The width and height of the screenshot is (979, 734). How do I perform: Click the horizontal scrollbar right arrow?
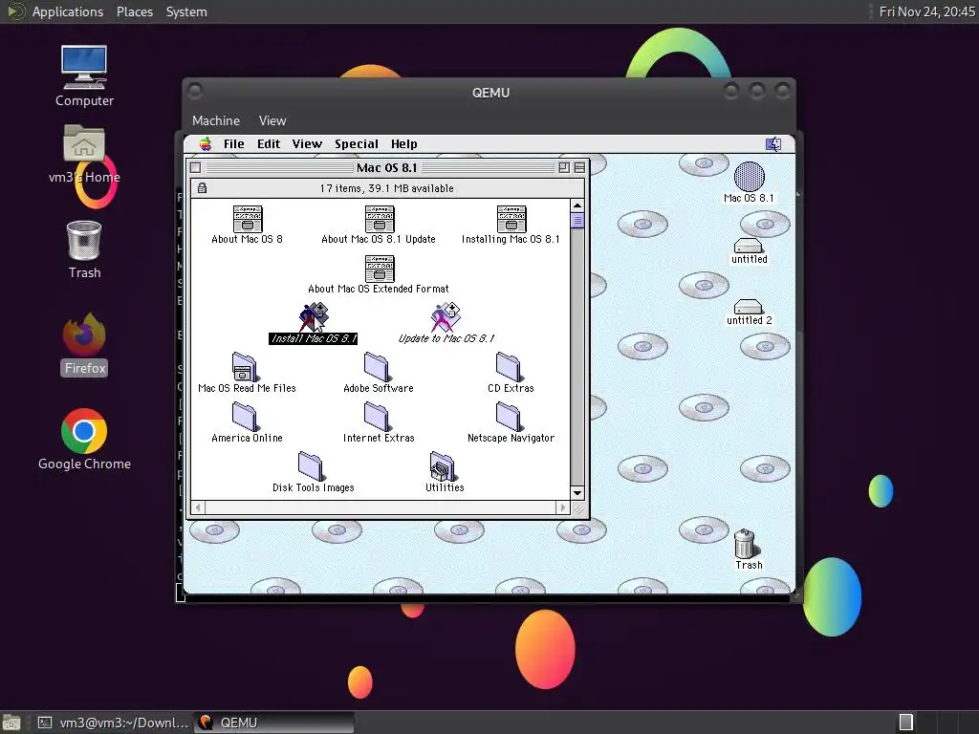tap(562, 507)
